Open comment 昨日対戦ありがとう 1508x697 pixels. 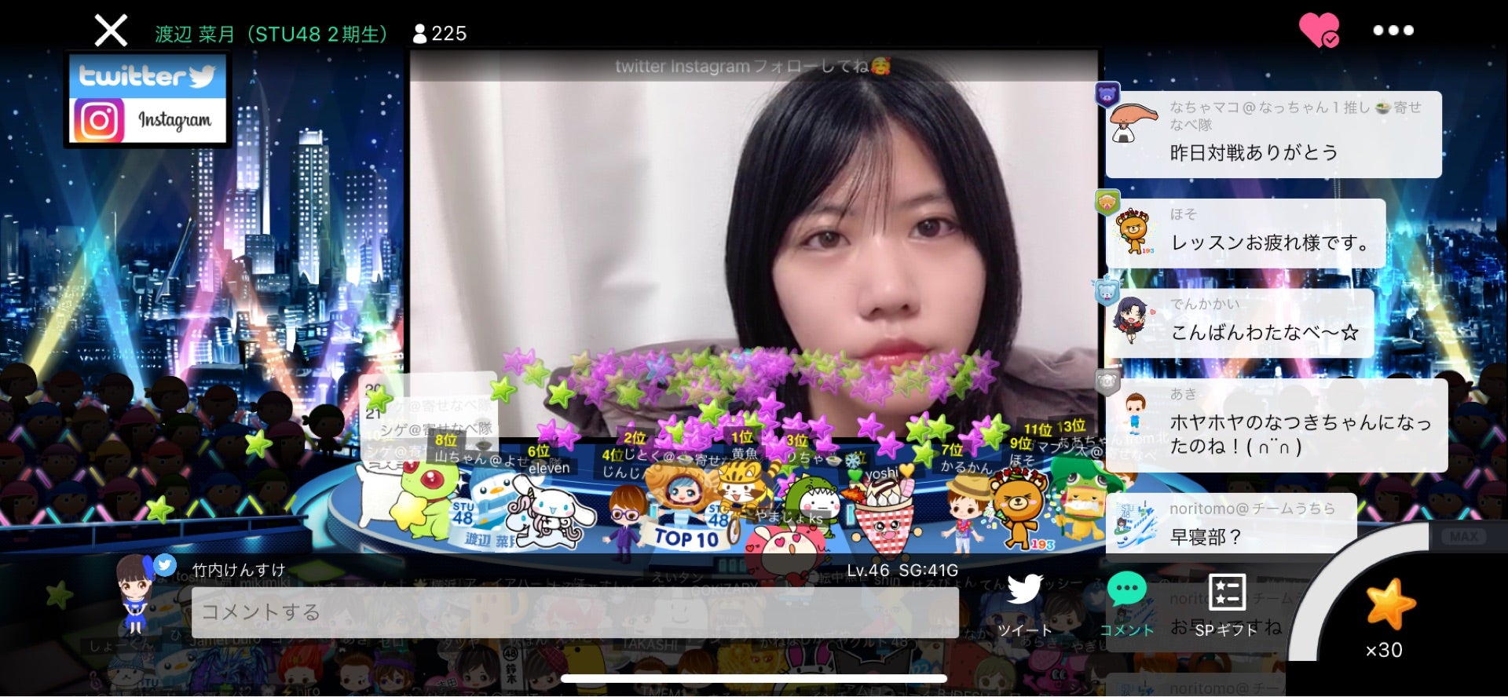click(x=1274, y=135)
